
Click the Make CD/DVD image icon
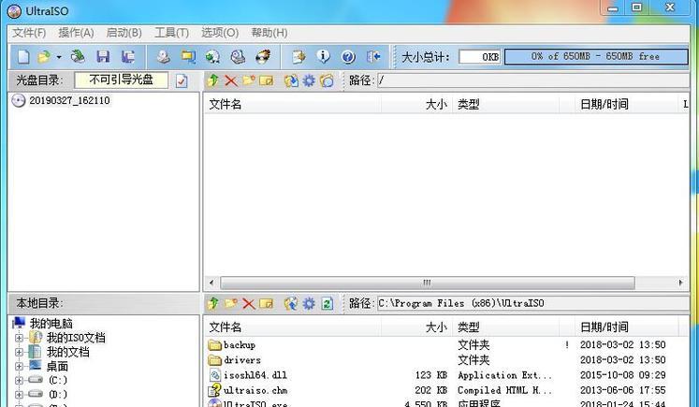pos(164,57)
